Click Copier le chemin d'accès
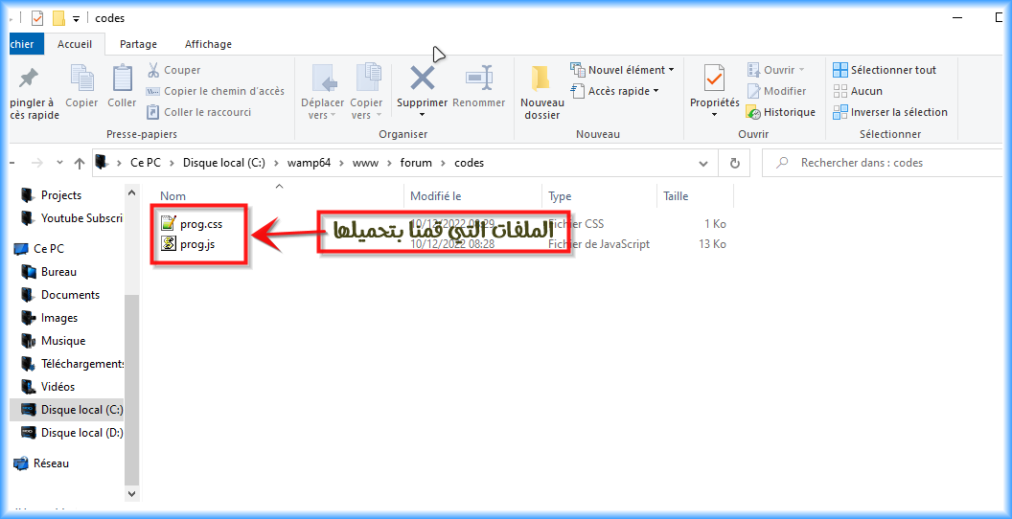This screenshot has height=519, width=1012. tap(216, 91)
